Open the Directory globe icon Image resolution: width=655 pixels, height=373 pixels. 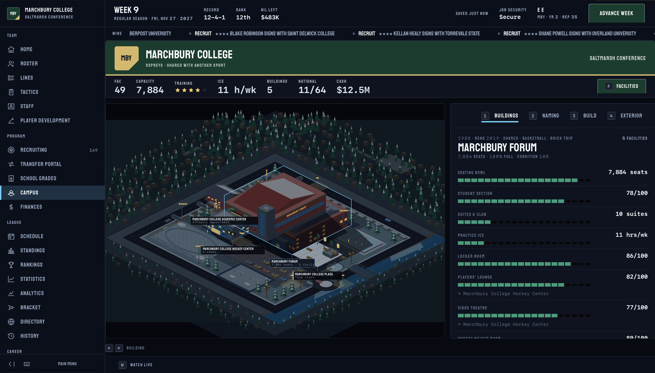click(11, 322)
